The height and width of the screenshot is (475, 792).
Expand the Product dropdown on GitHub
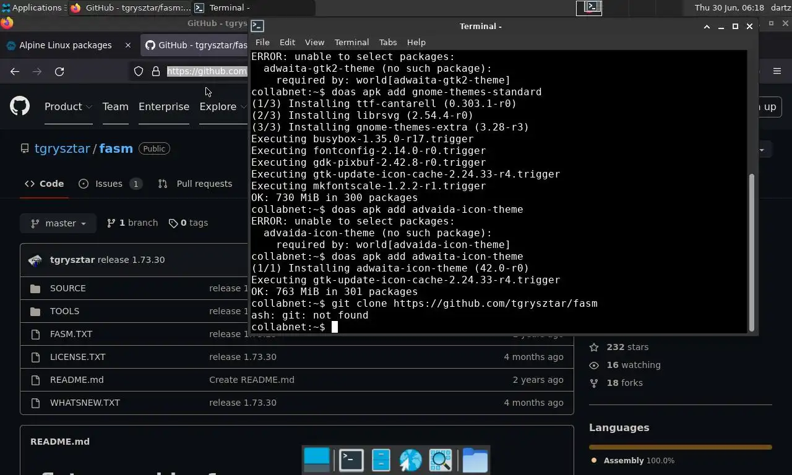click(68, 106)
